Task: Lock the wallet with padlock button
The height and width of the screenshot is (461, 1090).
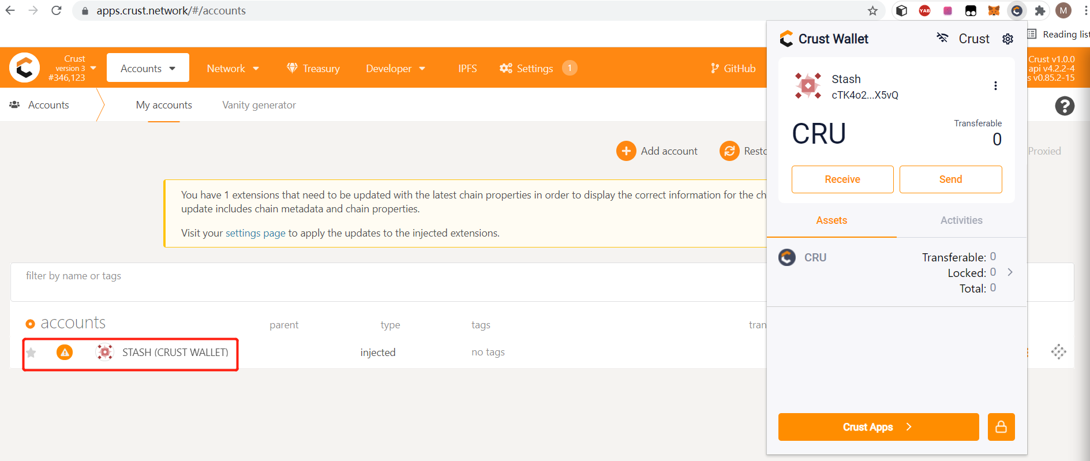Action: (1001, 427)
